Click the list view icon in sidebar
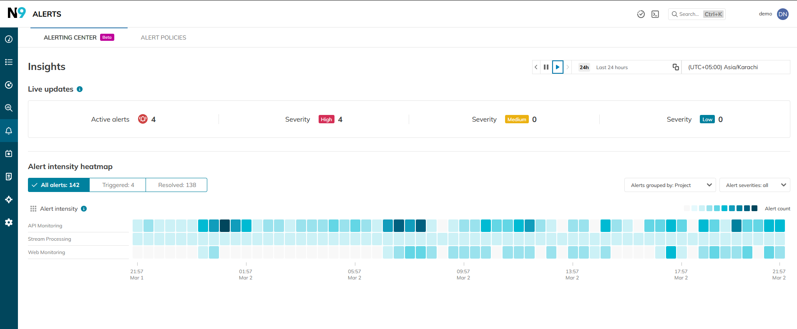This screenshot has height=329, width=797. (x=9, y=62)
